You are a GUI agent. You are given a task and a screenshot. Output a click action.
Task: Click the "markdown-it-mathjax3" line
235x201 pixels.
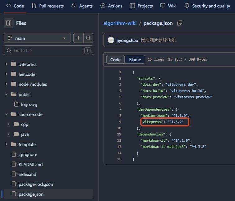click(173, 147)
